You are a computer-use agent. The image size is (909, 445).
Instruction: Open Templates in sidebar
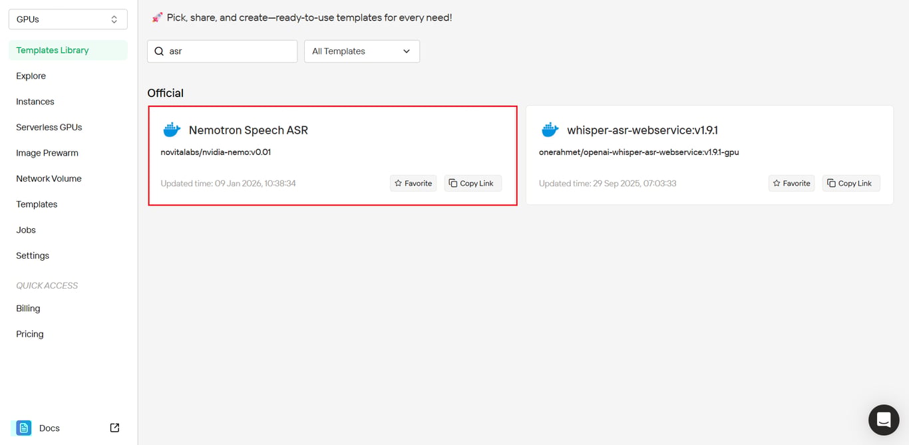pos(37,204)
